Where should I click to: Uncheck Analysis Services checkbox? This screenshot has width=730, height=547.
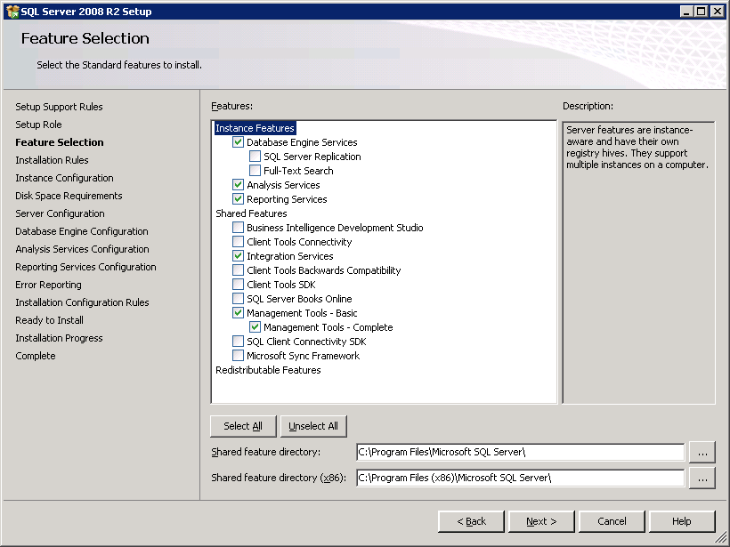238,185
